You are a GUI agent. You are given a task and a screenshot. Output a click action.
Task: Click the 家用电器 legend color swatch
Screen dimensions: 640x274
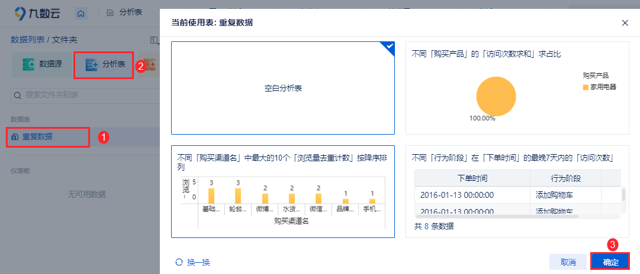[586, 87]
